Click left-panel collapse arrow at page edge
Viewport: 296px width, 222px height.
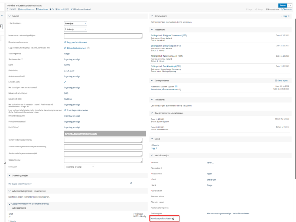(5, 163)
